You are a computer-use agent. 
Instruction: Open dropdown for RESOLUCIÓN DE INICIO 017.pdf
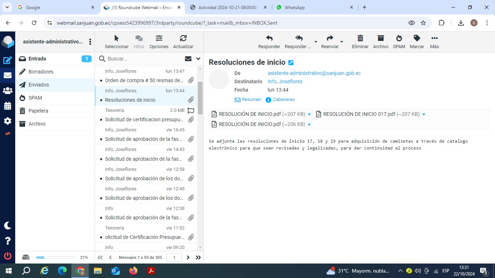pyautogui.click(x=424, y=114)
